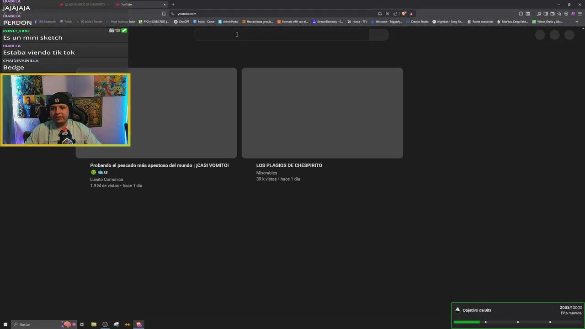The width and height of the screenshot is (585, 329).
Task: Open the Inicio - Canva bookmark
Action: tap(204, 21)
